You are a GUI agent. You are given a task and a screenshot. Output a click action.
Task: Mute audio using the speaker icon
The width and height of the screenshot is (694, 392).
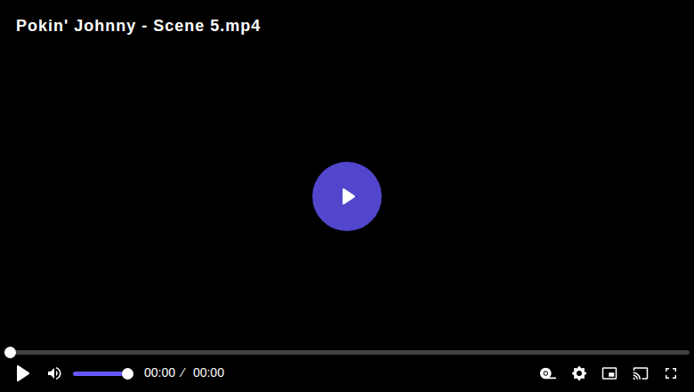[54, 373]
